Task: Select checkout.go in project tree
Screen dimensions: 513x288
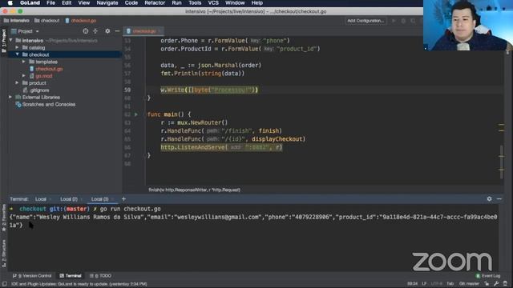Action: (x=49, y=69)
